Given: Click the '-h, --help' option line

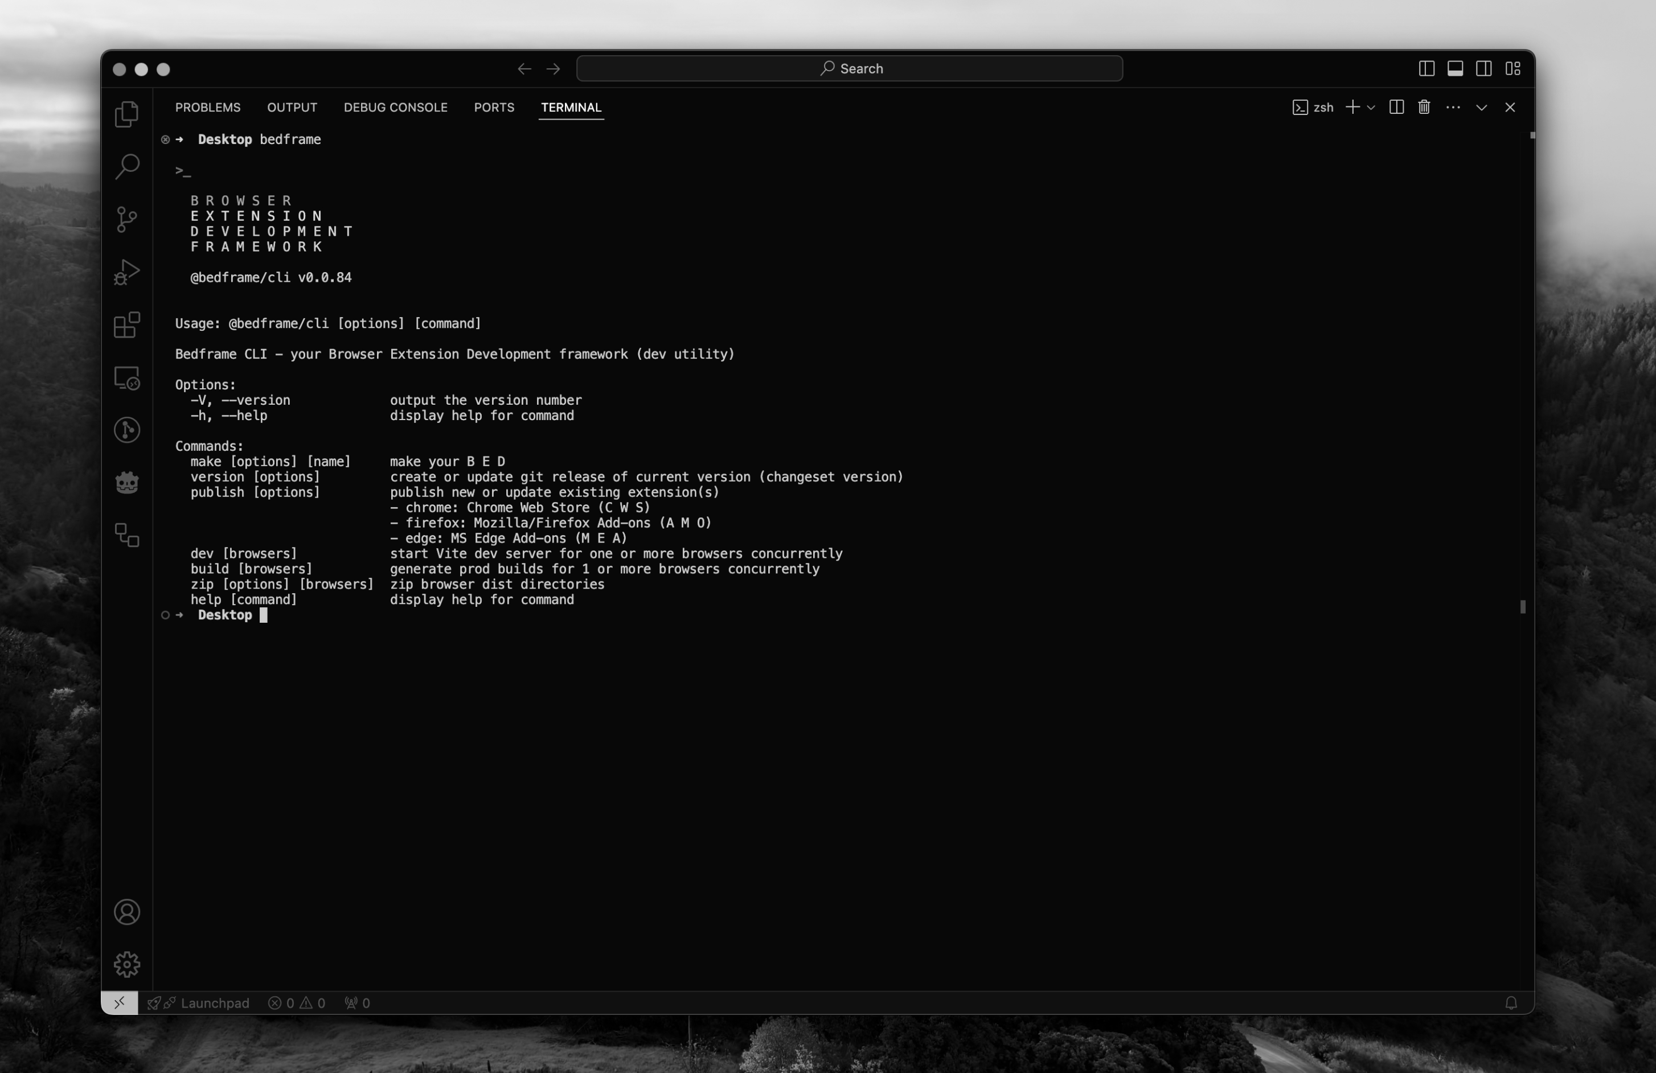Looking at the screenshot, I should [x=382, y=416].
